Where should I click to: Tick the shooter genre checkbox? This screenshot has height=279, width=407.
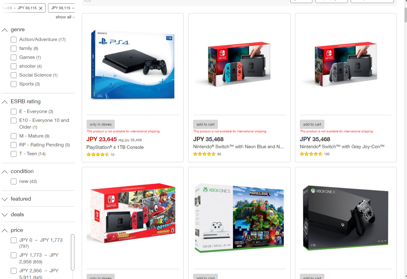point(14,66)
